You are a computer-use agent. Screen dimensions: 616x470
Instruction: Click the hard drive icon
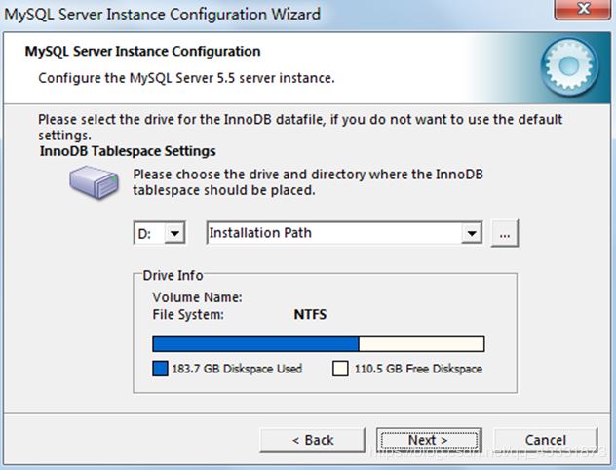point(94,182)
